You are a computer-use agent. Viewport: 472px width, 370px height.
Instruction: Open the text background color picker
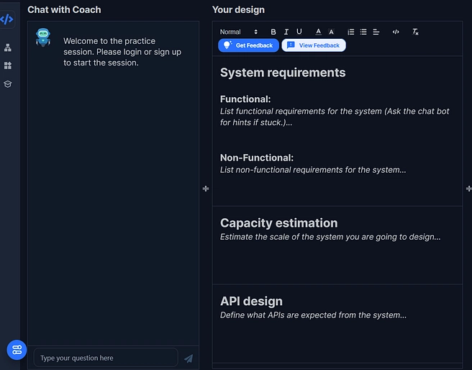[331, 32]
